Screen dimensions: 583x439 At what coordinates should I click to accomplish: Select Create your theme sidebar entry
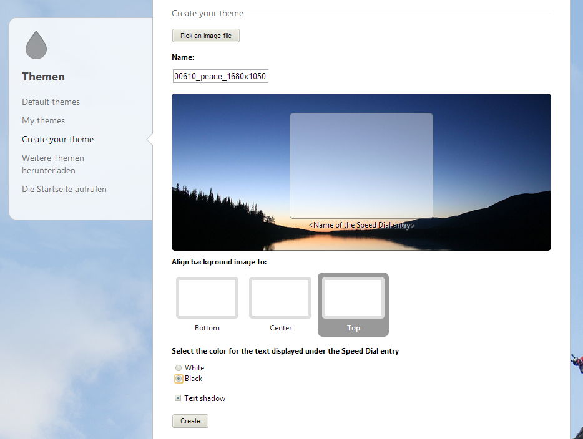tap(57, 139)
